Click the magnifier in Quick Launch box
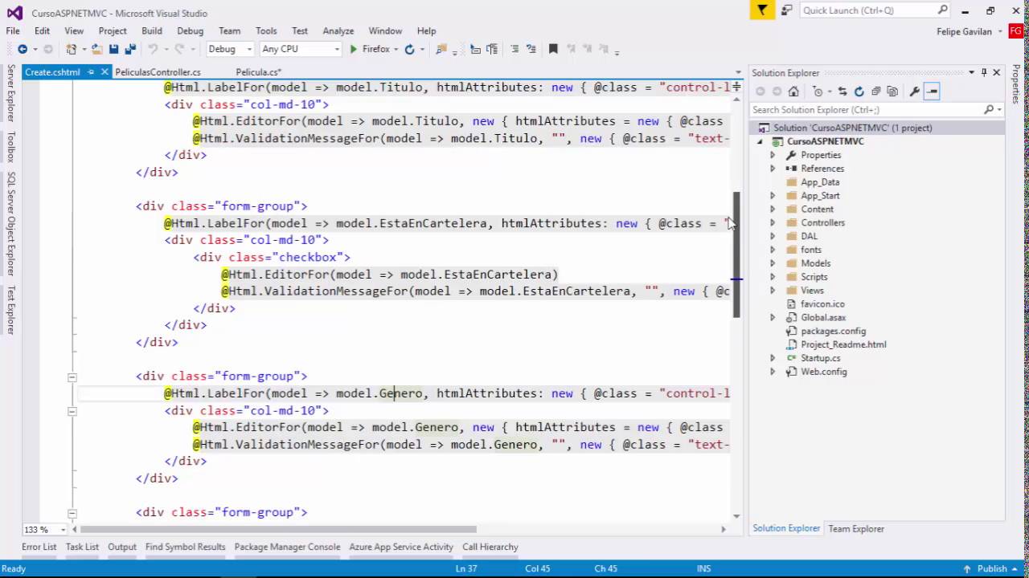The width and height of the screenshot is (1029, 578). [943, 10]
